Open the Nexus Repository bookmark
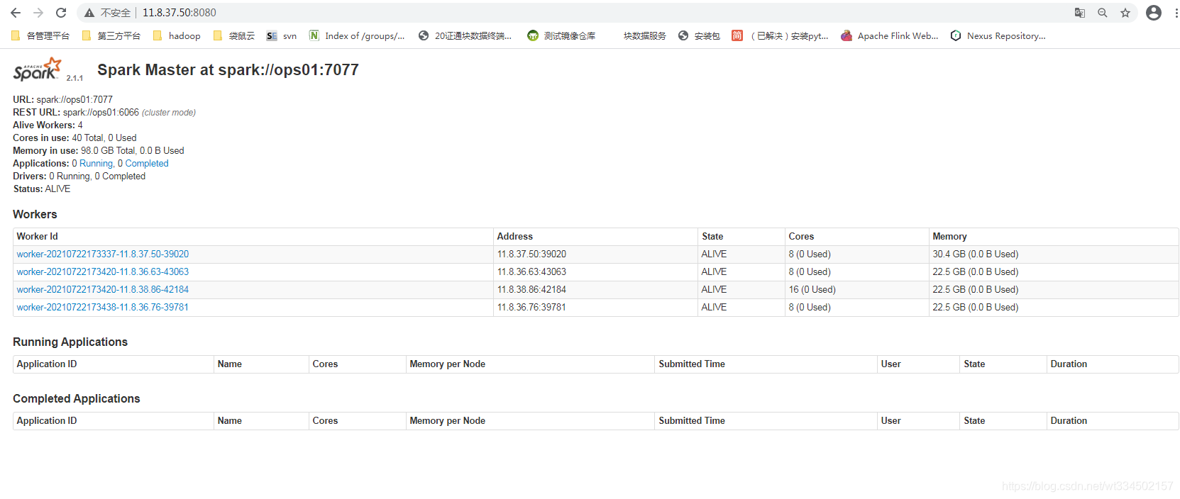The height and width of the screenshot is (499, 1180). click(x=998, y=35)
